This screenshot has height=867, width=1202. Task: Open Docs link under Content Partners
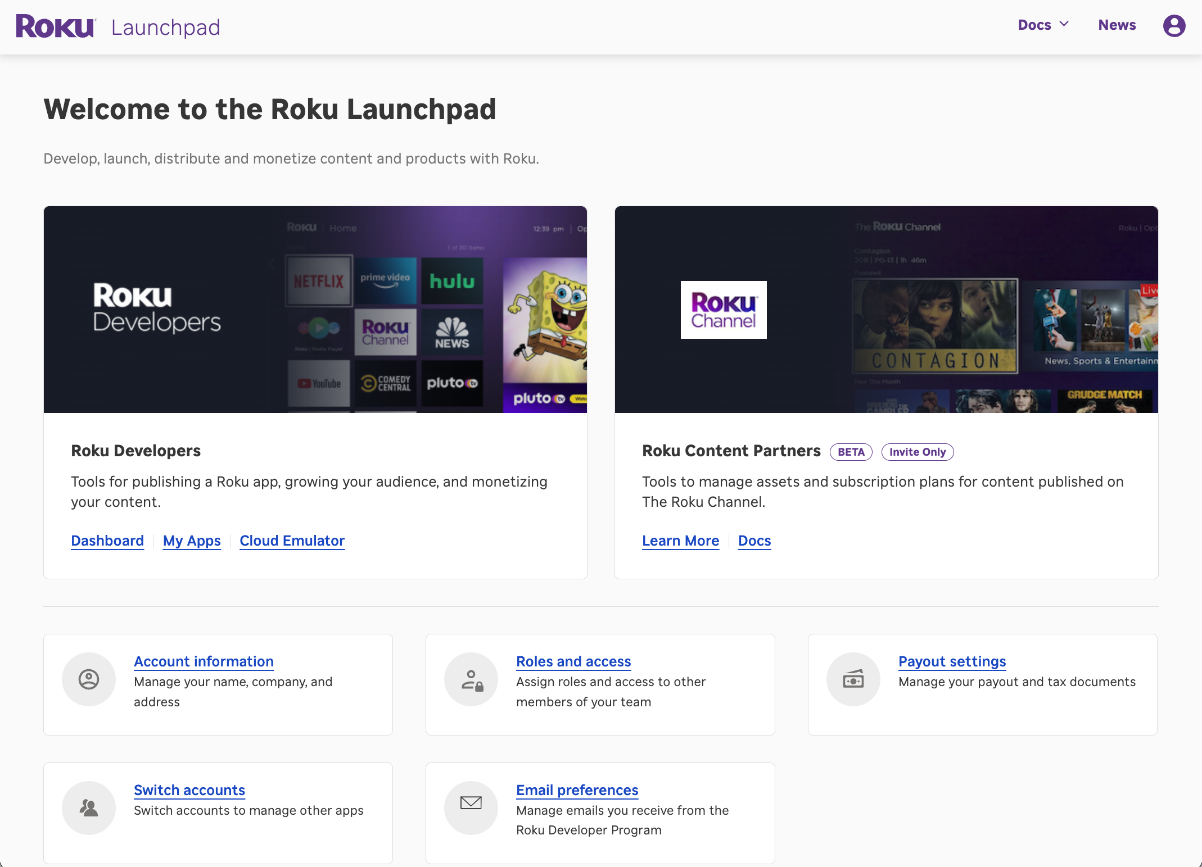tap(754, 541)
